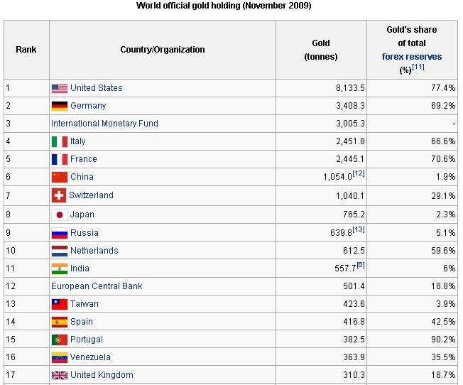
Task: Click the United Kingdom flag icon
Action: (60, 375)
